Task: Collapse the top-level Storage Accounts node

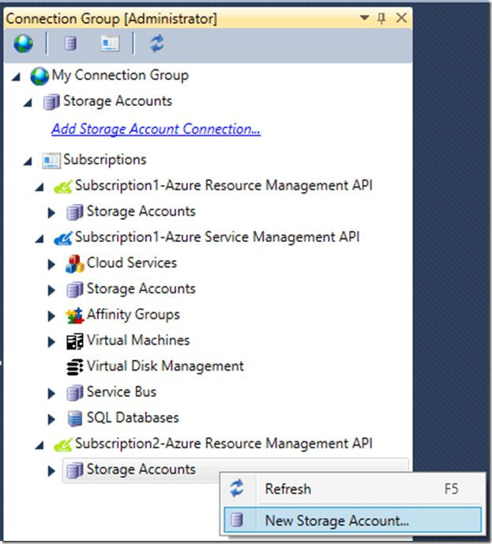Action: [x=28, y=103]
